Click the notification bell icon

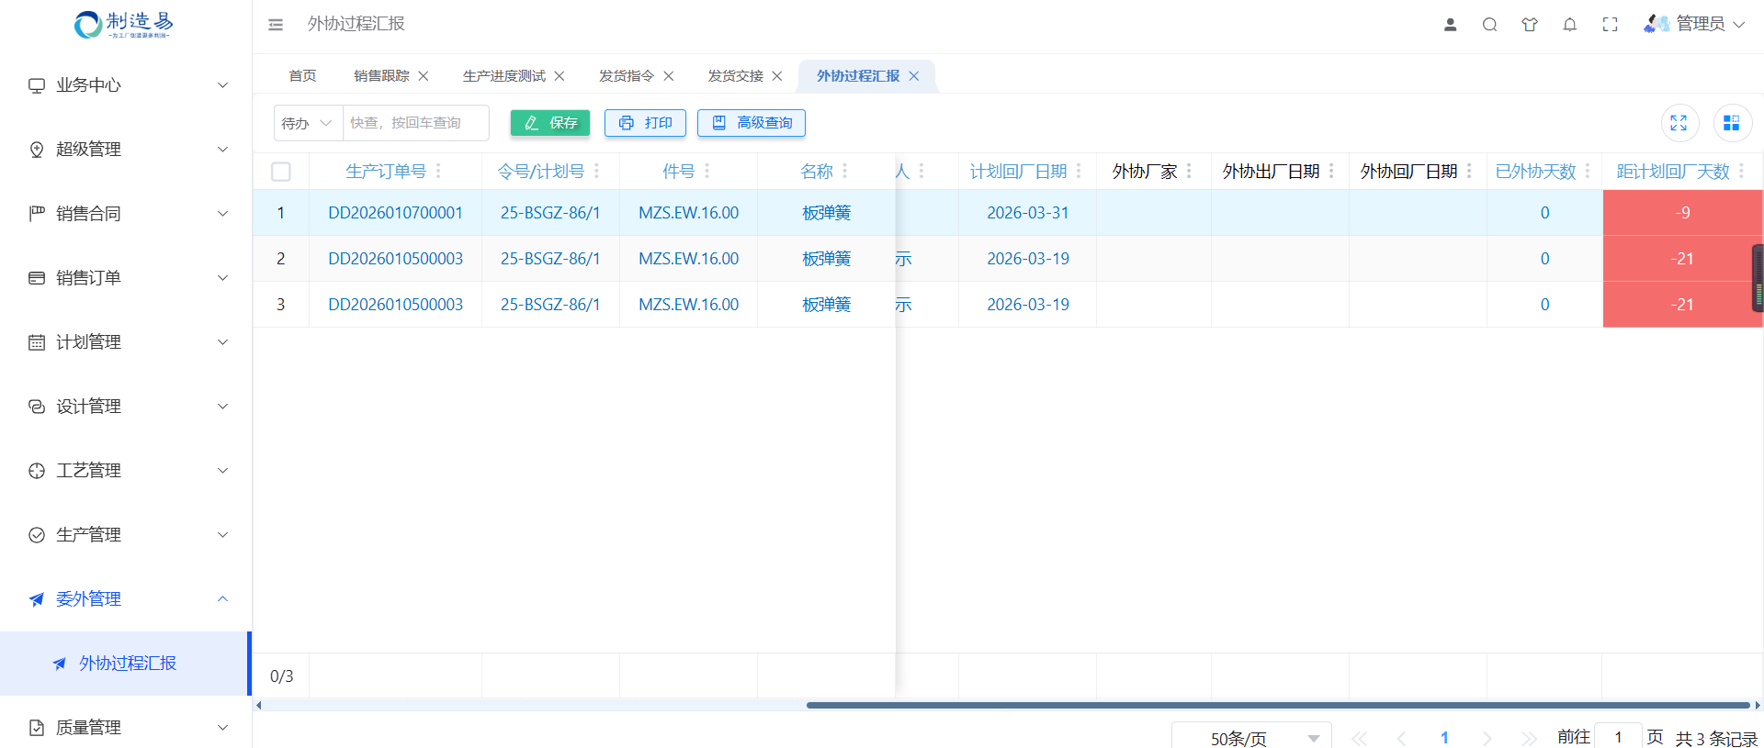tap(1569, 25)
